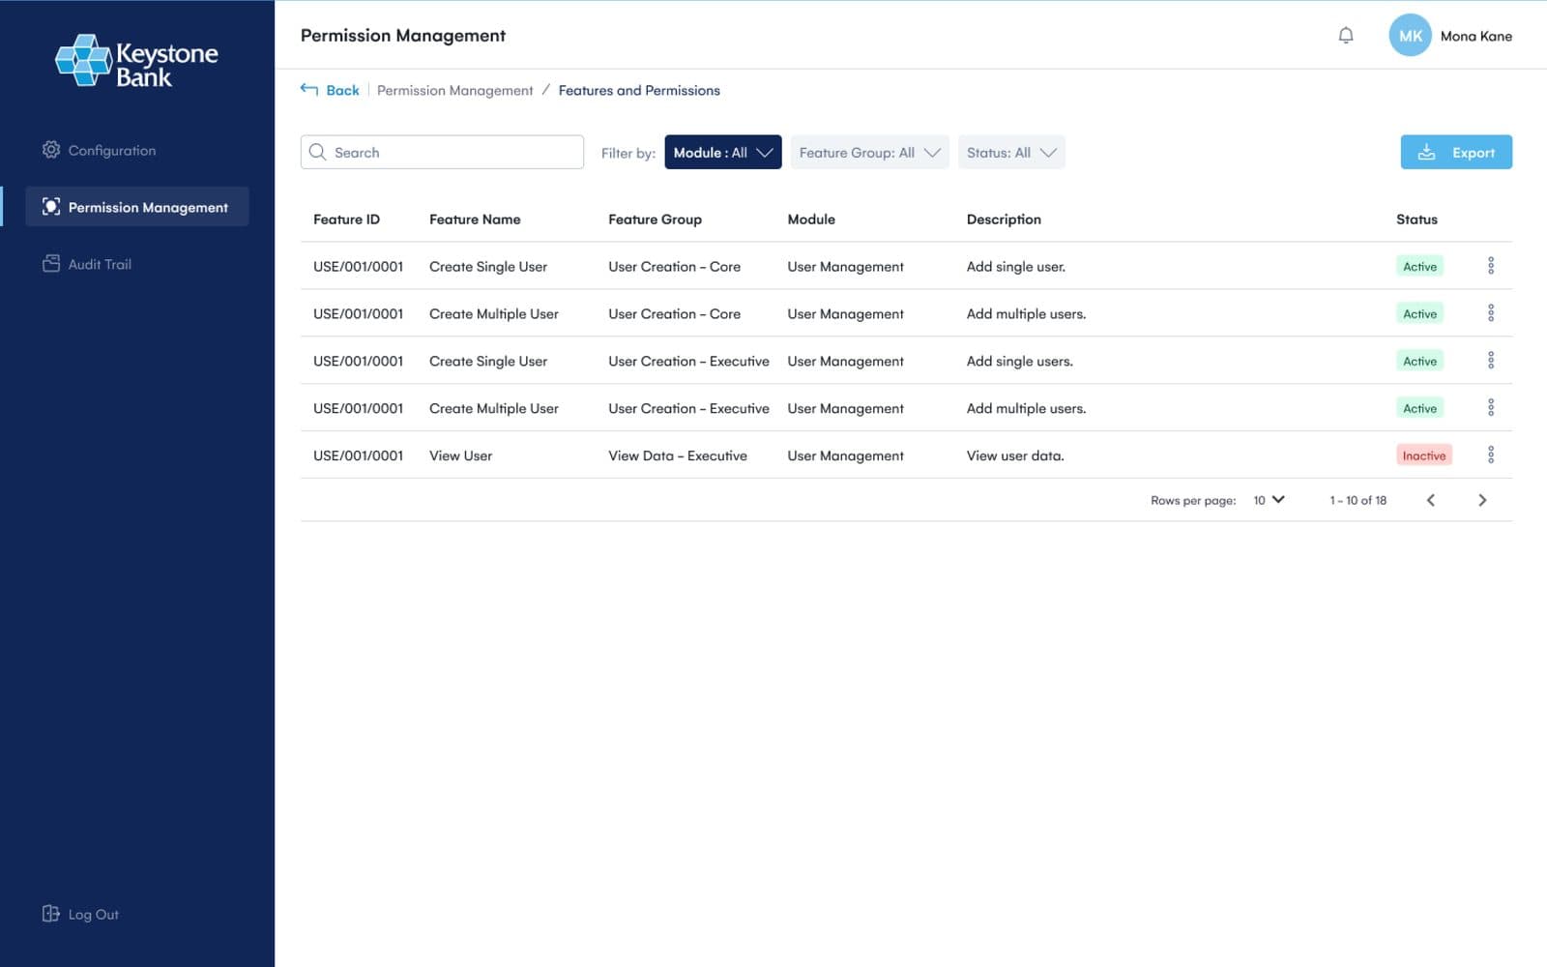Click the View User feature name

[460, 455]
